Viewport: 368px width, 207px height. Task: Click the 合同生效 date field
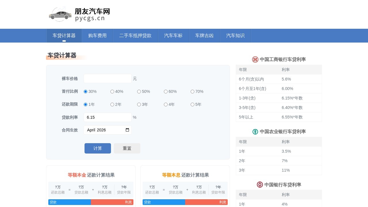(108, 130)
